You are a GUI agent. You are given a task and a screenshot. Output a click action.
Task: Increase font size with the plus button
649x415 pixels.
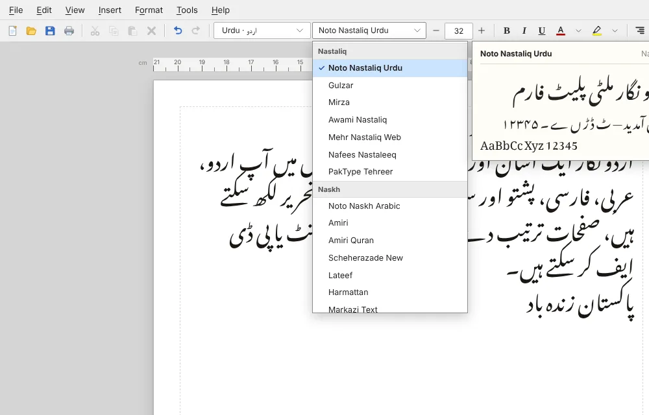[482, 30]
